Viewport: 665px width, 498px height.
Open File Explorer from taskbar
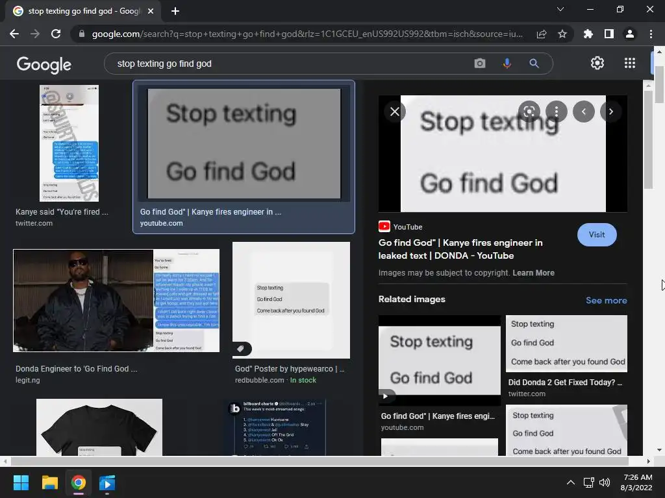(49, 482)
